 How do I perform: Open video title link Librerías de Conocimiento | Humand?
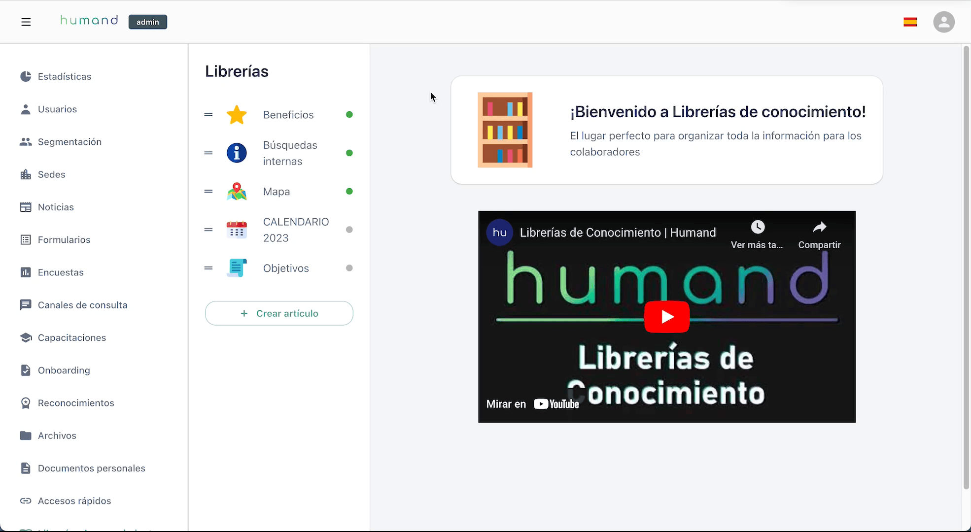click(x=618, y=233)
